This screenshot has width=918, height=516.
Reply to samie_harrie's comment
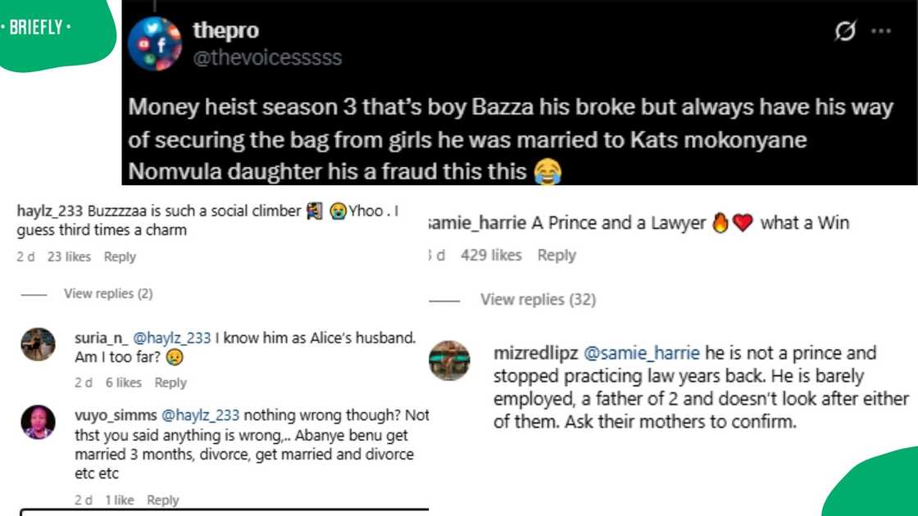(557, 255)
